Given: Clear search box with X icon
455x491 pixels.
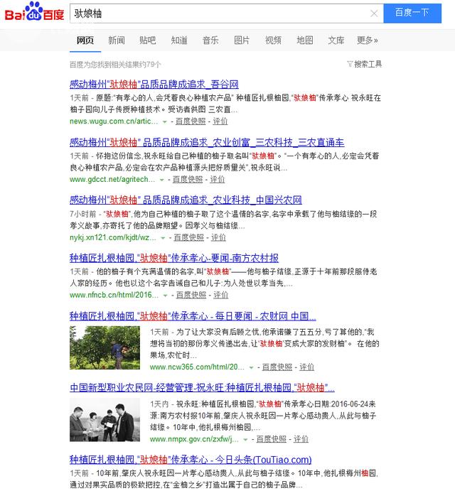Looking at the screenshot, I should point(374,14).
